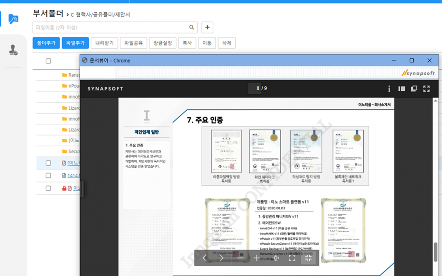
Task: Click the 제안업체 일반 section heading
Action: tap(147, 132)
